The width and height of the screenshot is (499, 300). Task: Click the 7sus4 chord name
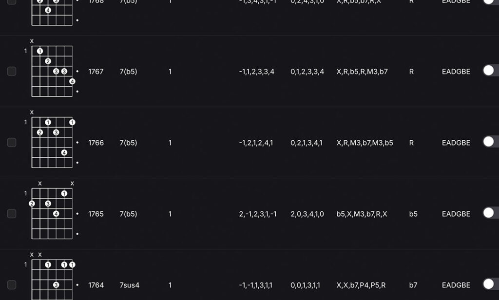(x=130, y=285)
